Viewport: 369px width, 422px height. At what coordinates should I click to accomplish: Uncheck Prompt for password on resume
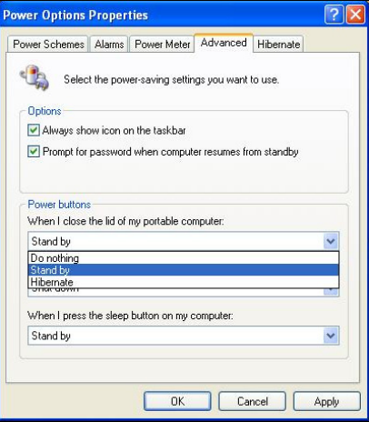coord(34,151)
